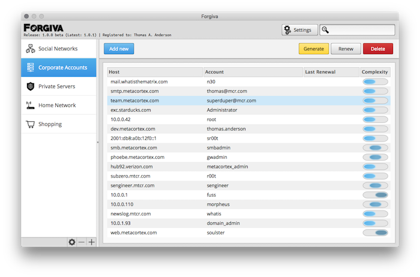This screenshot has height=277, width=420.
Task: Open the Private Servers category
Action: [59, 86]
